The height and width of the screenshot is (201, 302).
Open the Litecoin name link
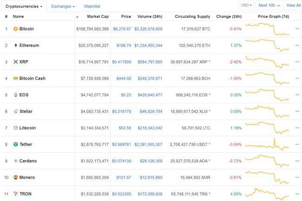(x=27, y=128)
